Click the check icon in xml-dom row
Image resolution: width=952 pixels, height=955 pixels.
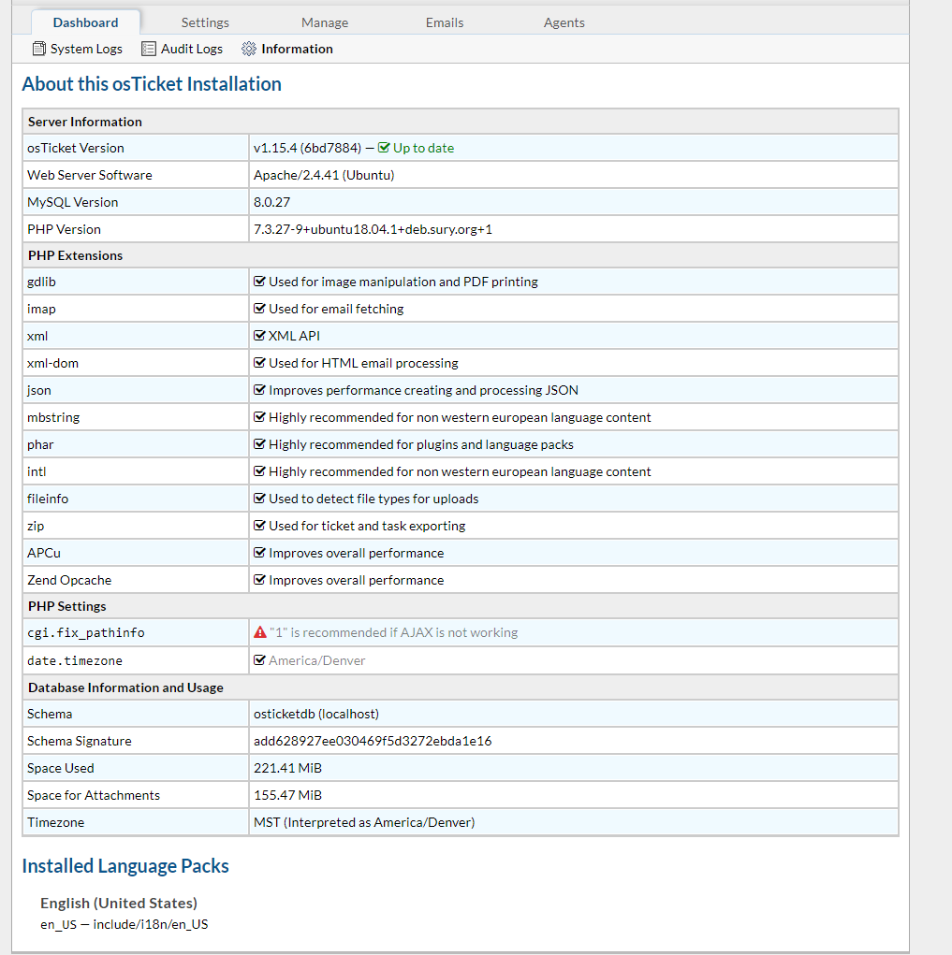click(x=259, y=363)
